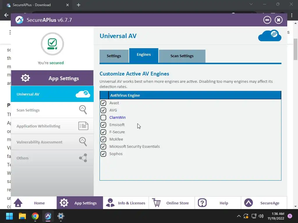Click the Online Store shopping cart icon
The image size is (298, 223).
tap(156, 203)
